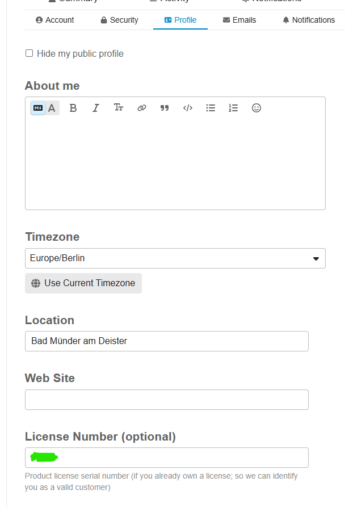The width and height of the screenshot is (345, 507).
Task: Enable Hide my public profile checkbox
Action: point(30,53)
